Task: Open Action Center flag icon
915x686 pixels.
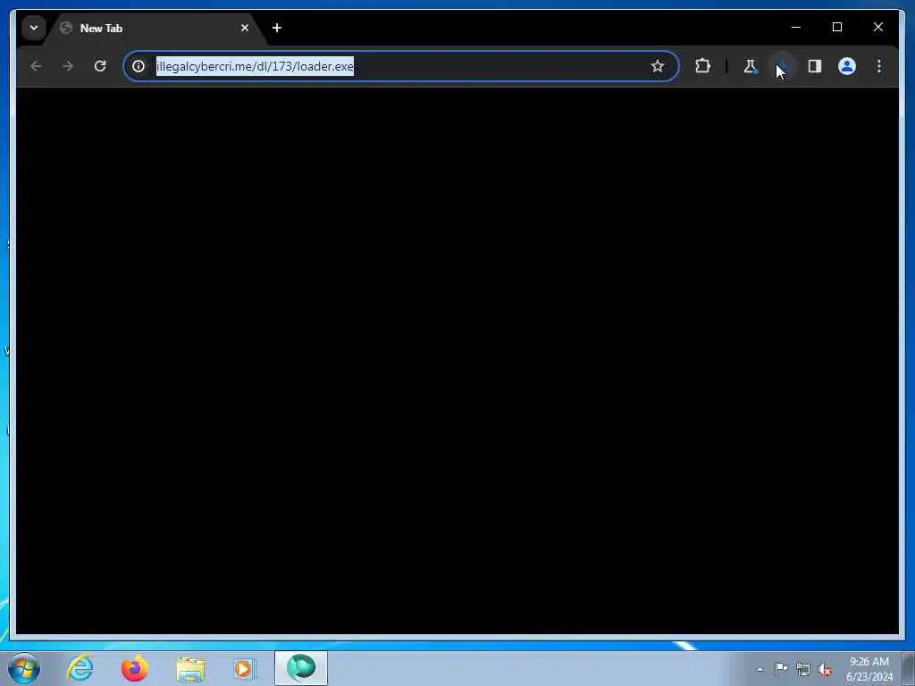Action: tap(781, 669)
